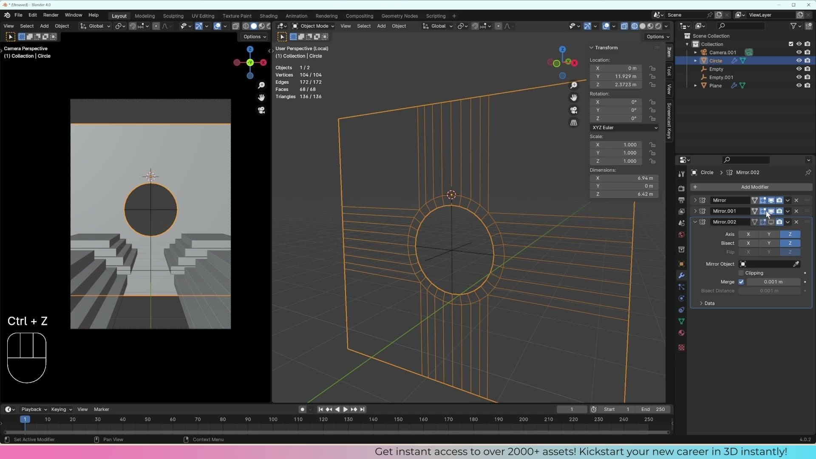The width and height of the screenshot is (816, 459).
Task: Jump to the end frame
Action: click(x=362, y=409)
